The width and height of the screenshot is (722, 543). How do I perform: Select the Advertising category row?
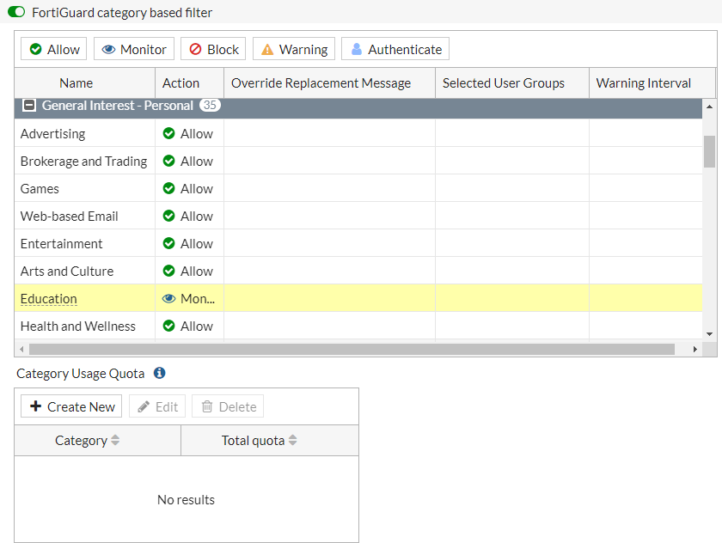click(358, 133)
